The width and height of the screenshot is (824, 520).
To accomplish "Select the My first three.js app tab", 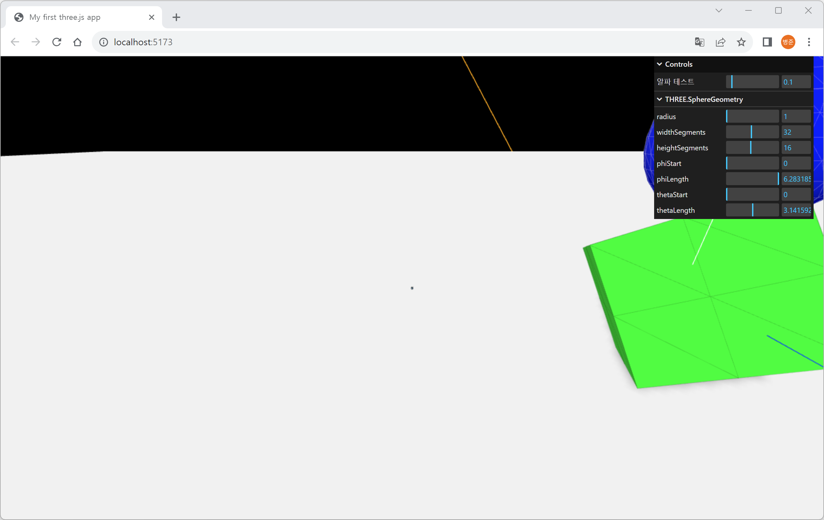I will coord(65,17).
